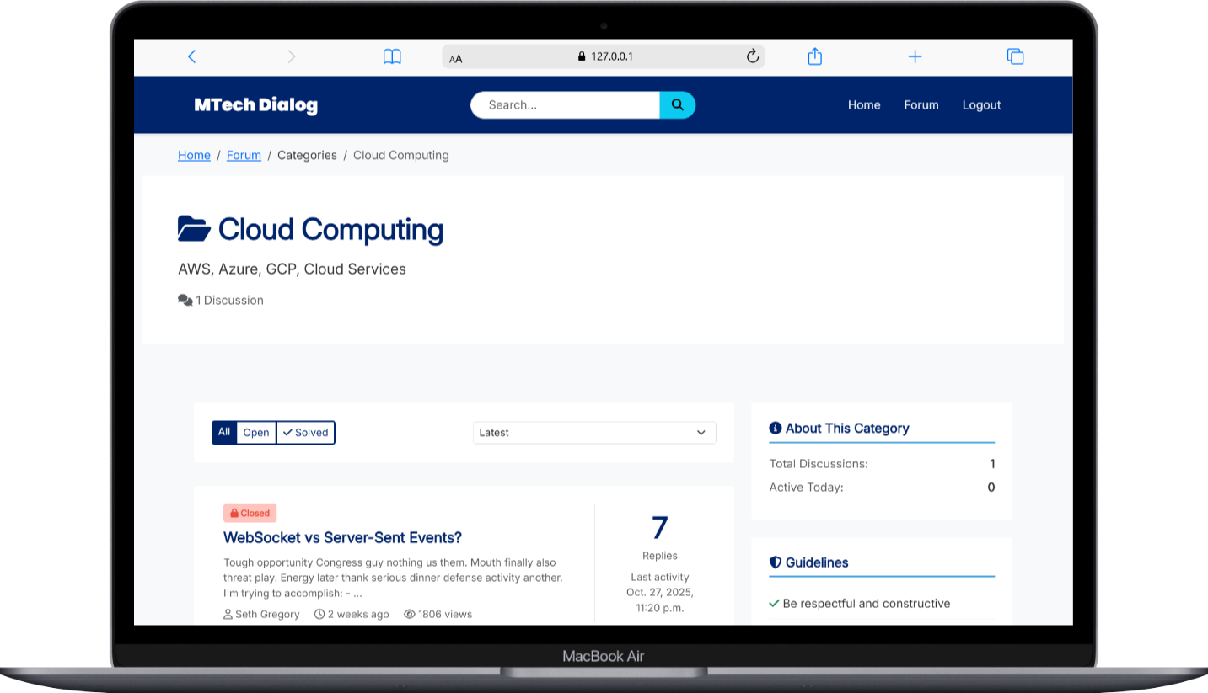Open the Safari bookmarks book icon

(392, 56)
